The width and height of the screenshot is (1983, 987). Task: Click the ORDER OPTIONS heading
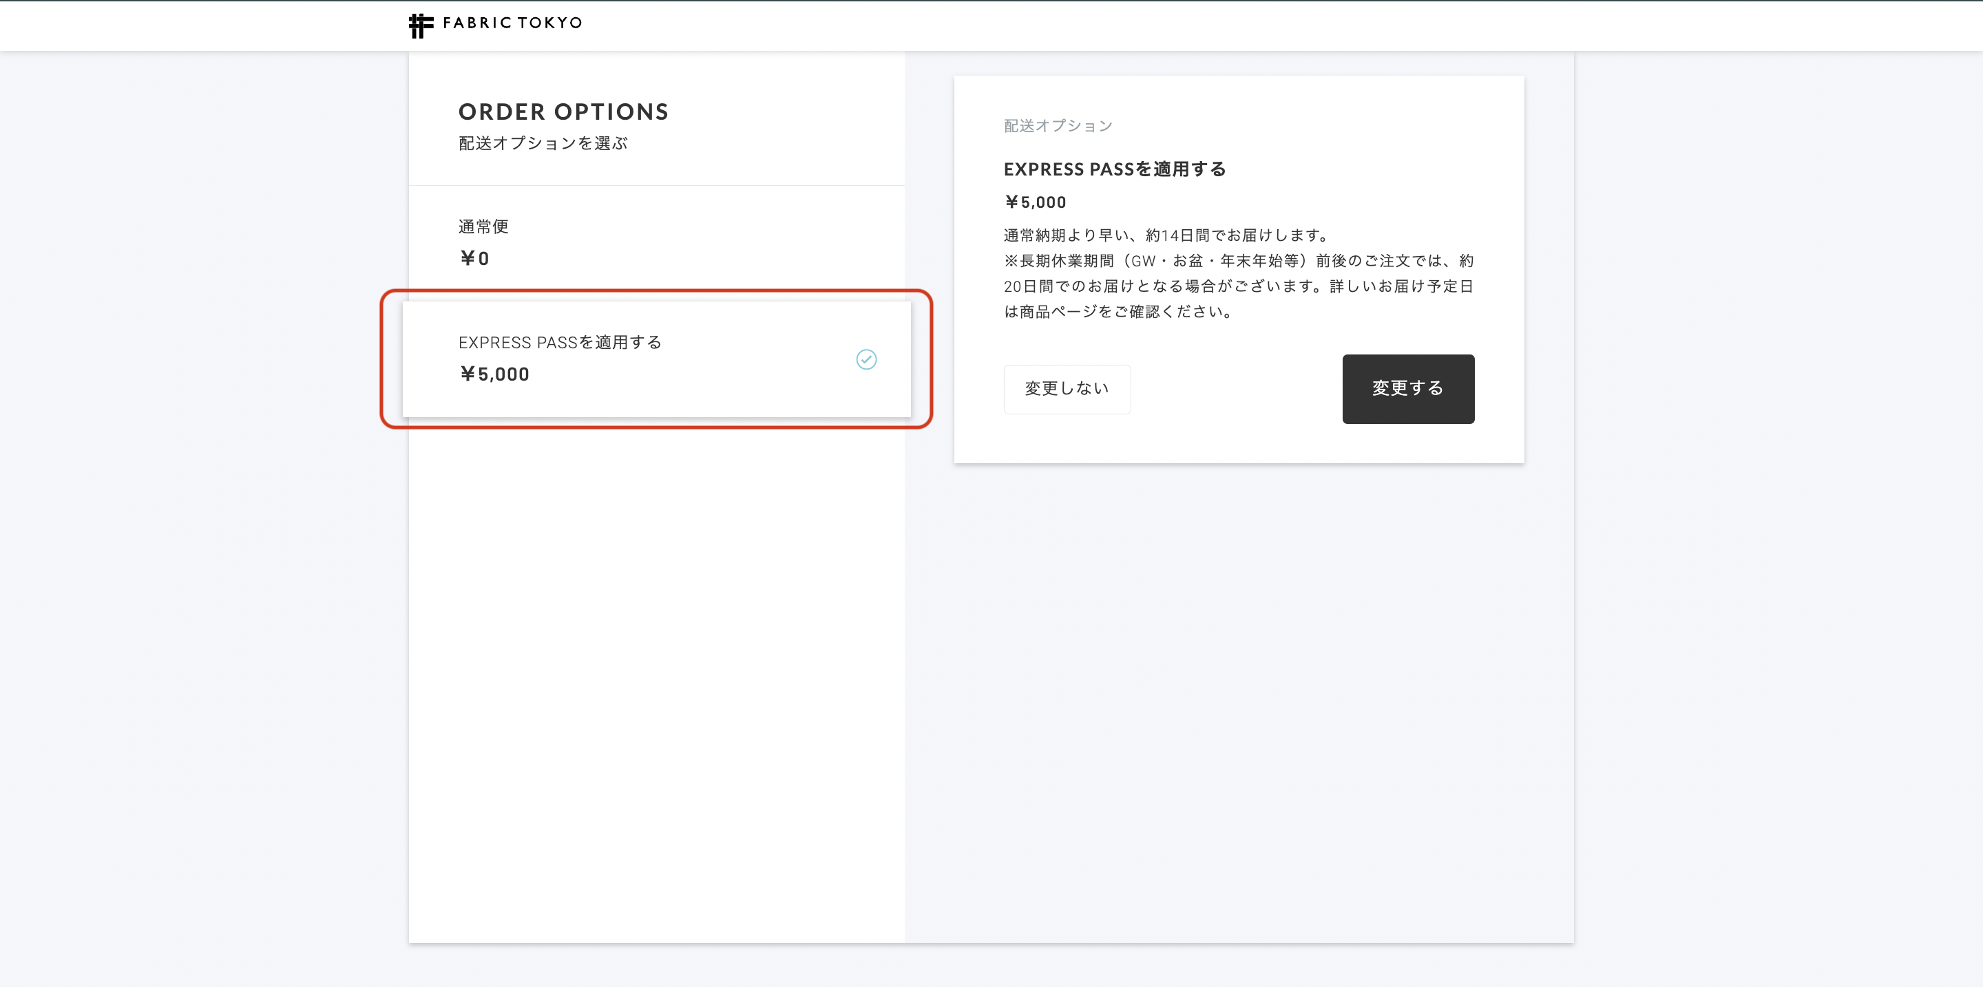tap(563, 112)
